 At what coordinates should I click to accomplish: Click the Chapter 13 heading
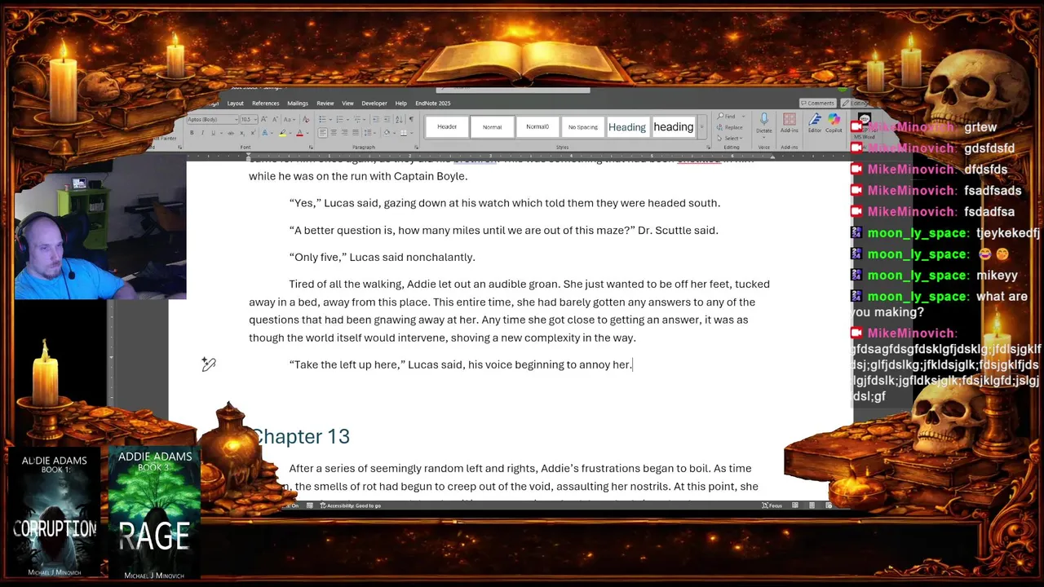pyautogui.click(x=300, y=436)
